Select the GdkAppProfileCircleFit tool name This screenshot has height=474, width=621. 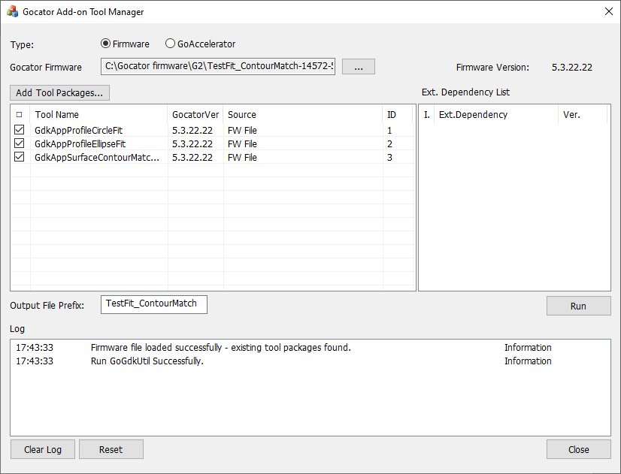78,130
